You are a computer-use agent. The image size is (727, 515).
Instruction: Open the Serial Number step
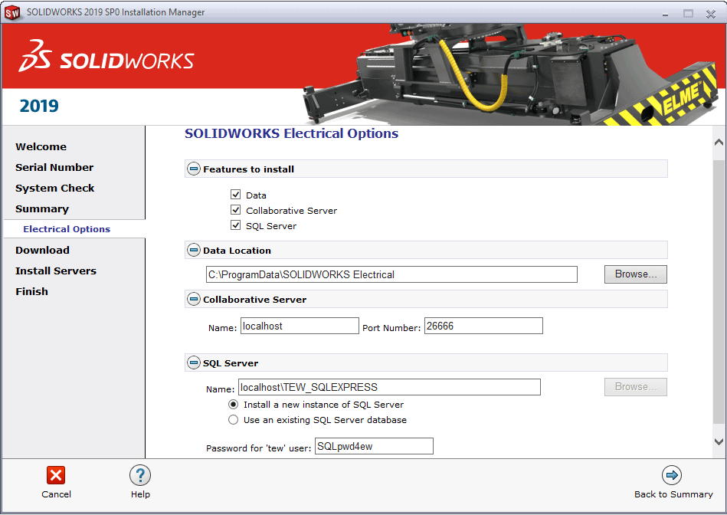pyautogui.click(x=54, y=168)
